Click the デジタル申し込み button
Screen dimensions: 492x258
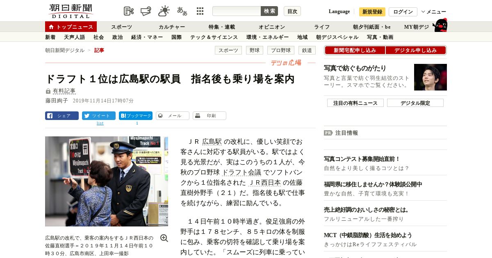416,50
